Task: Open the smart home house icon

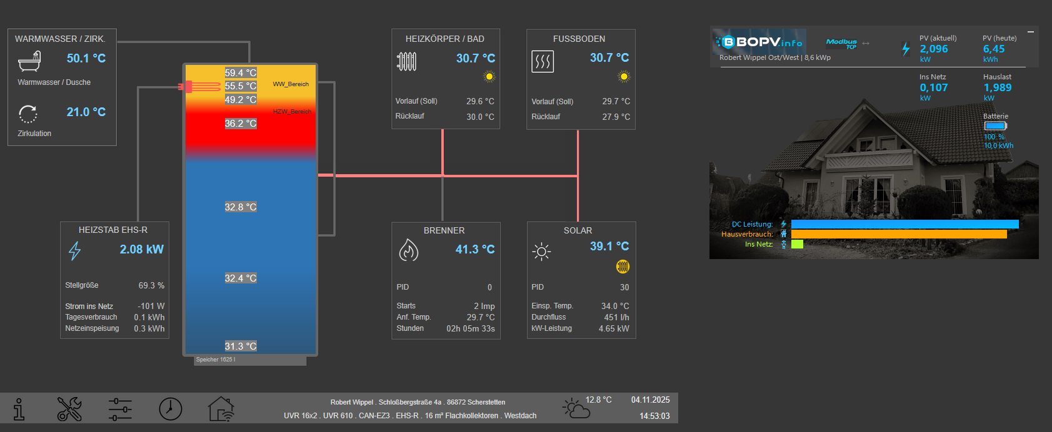Action: (x=221, y=410)
